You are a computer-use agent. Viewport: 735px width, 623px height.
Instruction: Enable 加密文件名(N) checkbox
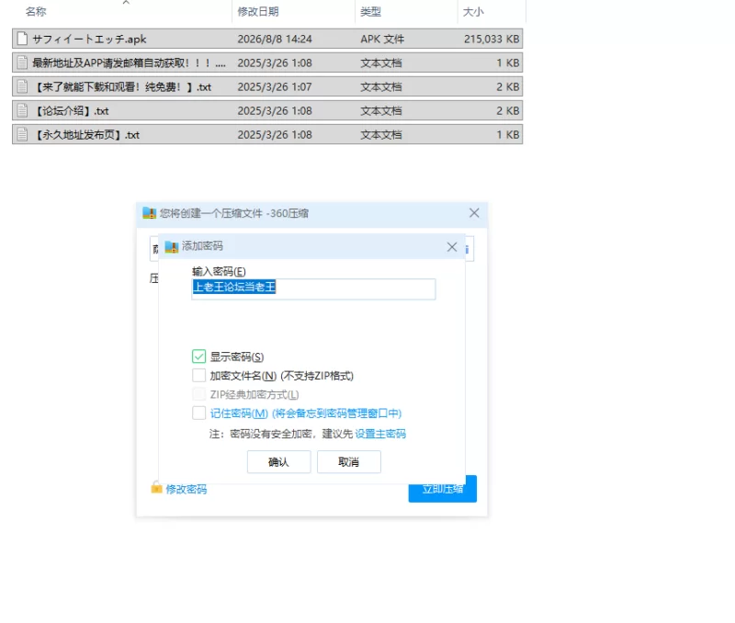click(198, 375)
